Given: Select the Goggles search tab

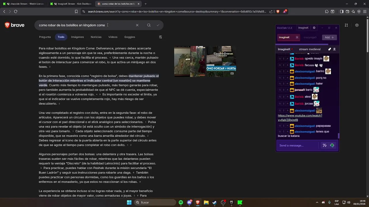Looking at the screenshot, I should 130,37.
